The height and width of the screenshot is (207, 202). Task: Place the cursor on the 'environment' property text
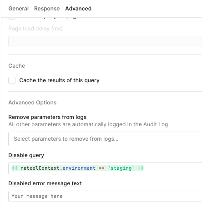point(79,168)
